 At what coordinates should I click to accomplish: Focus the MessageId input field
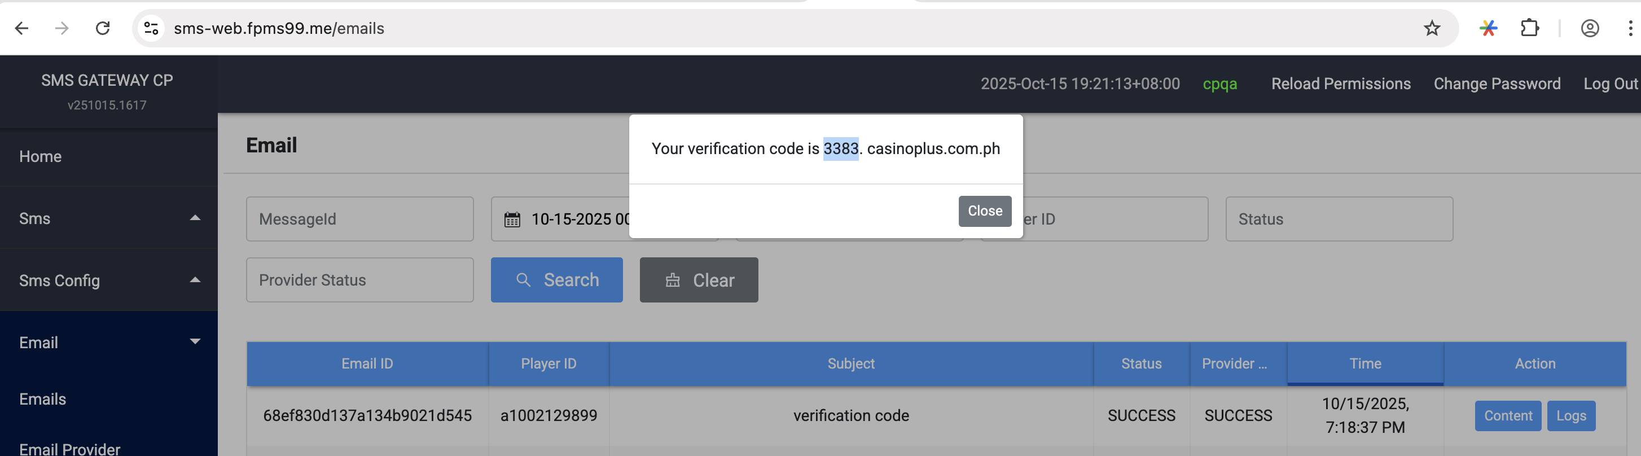click(359, 219)
